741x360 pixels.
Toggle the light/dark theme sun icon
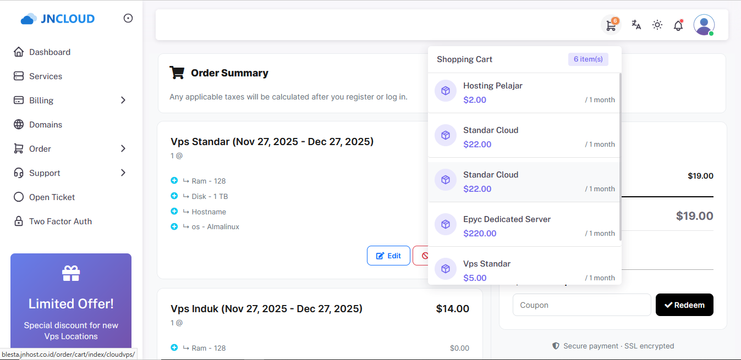point(657,25)
